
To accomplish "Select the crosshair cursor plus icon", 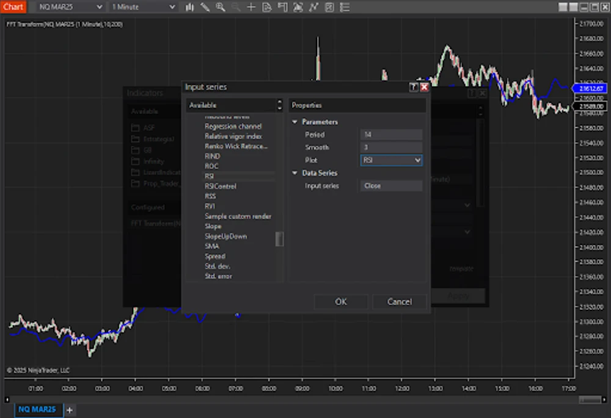I will [251, 7].
